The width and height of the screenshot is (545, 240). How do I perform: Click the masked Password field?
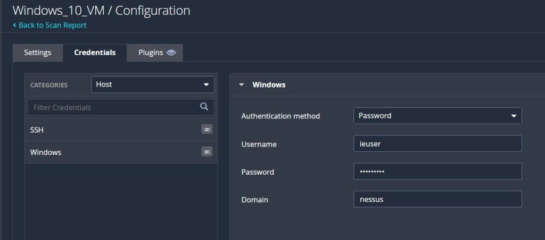pyautogui.click(x=437, y=172)
